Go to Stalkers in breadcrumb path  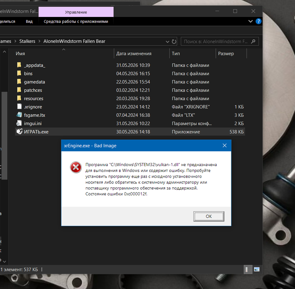(27, 41)
